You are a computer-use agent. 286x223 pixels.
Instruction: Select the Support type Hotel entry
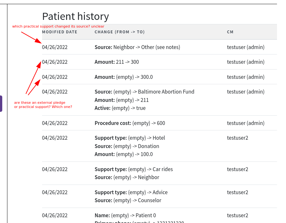[130, 138]
